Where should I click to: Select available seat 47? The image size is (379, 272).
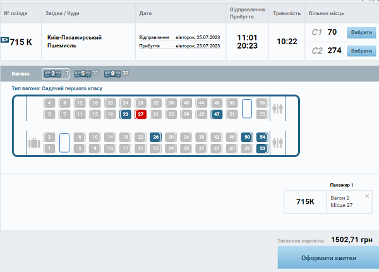click(217, 114)
